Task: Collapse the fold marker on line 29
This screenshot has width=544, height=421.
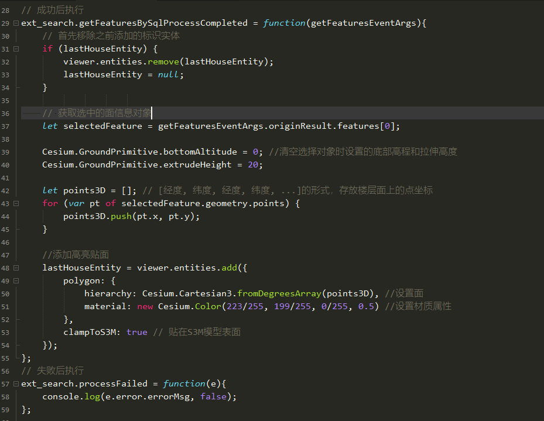Action: click(16, 23)
